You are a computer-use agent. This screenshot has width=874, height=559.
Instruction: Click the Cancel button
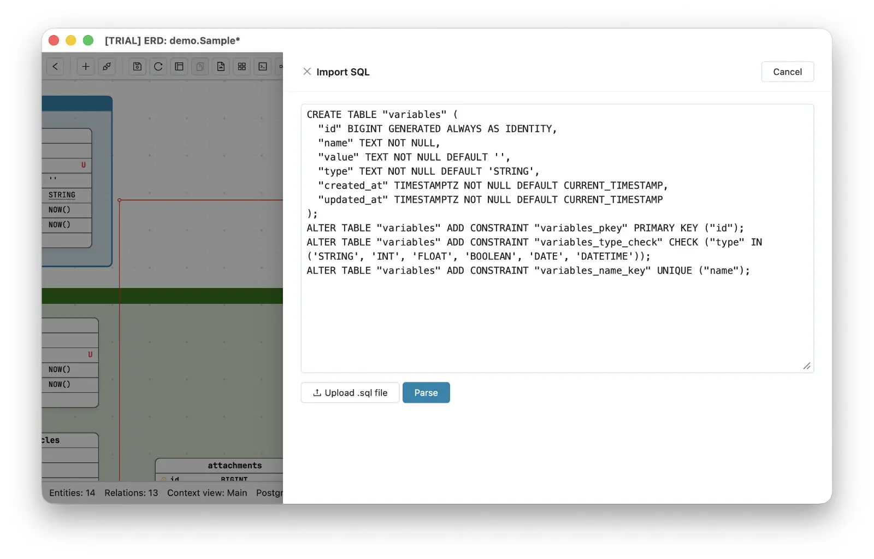(787, 72)
